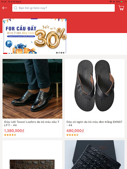View star rating of the sandals
127x169 pixels.
point(72,135)
